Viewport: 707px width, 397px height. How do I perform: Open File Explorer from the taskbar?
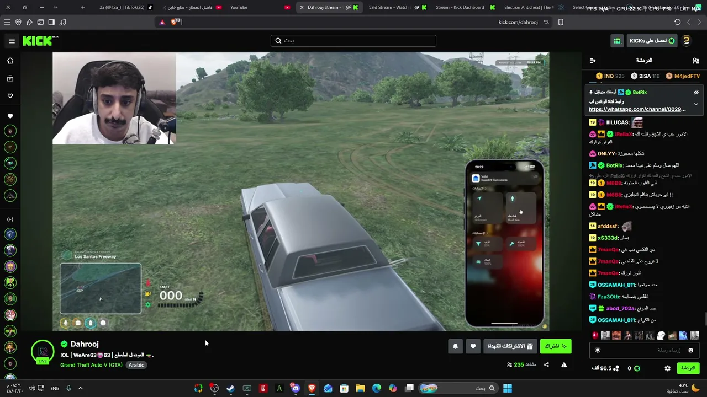tap(360, 388)
